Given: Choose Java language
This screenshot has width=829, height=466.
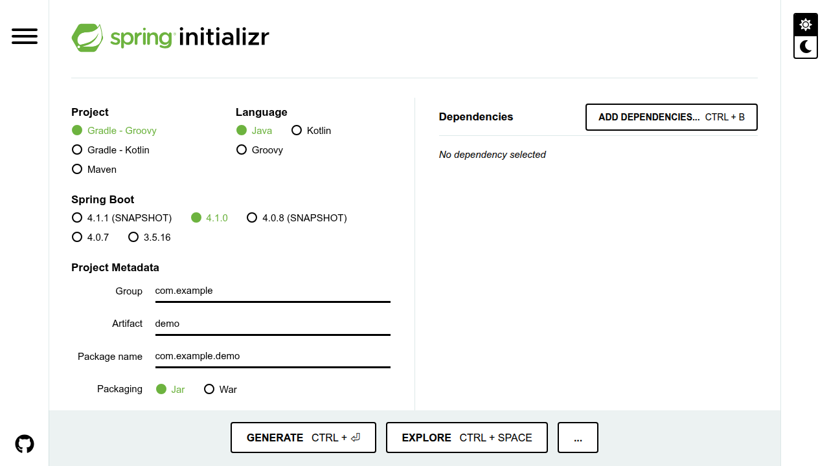Looking at the screenshot, I should tap(254, 130).
